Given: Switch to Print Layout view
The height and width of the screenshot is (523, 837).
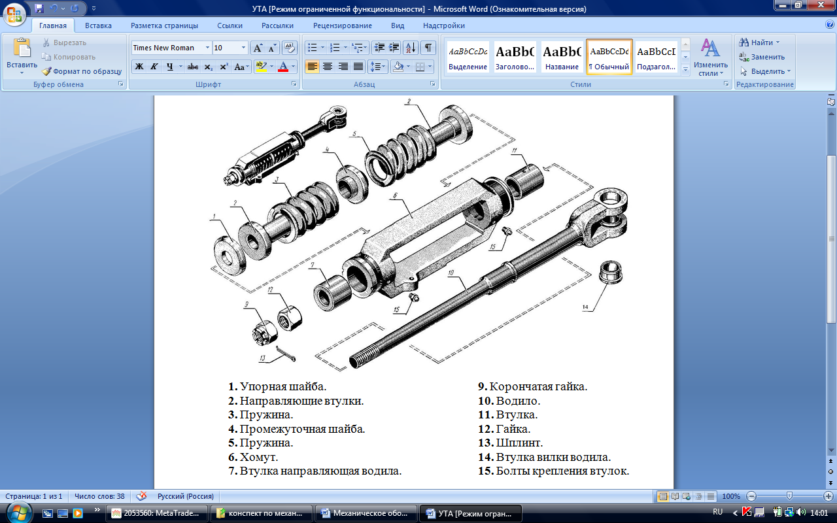Looking at the screenshot, I should (x=663, y=496).
